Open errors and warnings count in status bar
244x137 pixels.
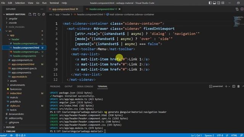[21, 135]
